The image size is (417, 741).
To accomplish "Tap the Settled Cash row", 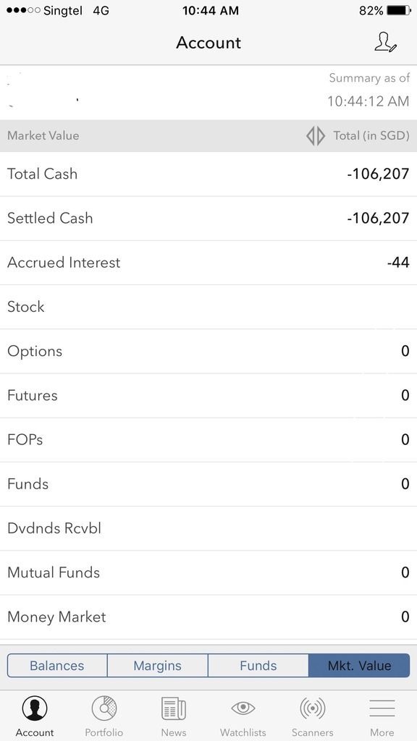I will coord(208,219).
